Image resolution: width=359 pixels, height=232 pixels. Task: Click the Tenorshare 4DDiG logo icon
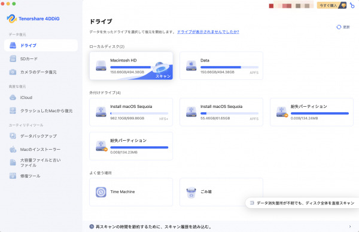click(11, 18)
